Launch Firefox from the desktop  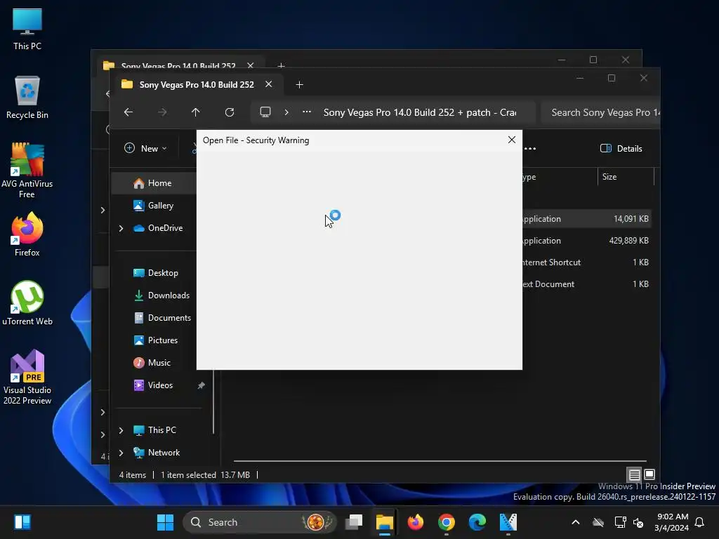point(27,234)
